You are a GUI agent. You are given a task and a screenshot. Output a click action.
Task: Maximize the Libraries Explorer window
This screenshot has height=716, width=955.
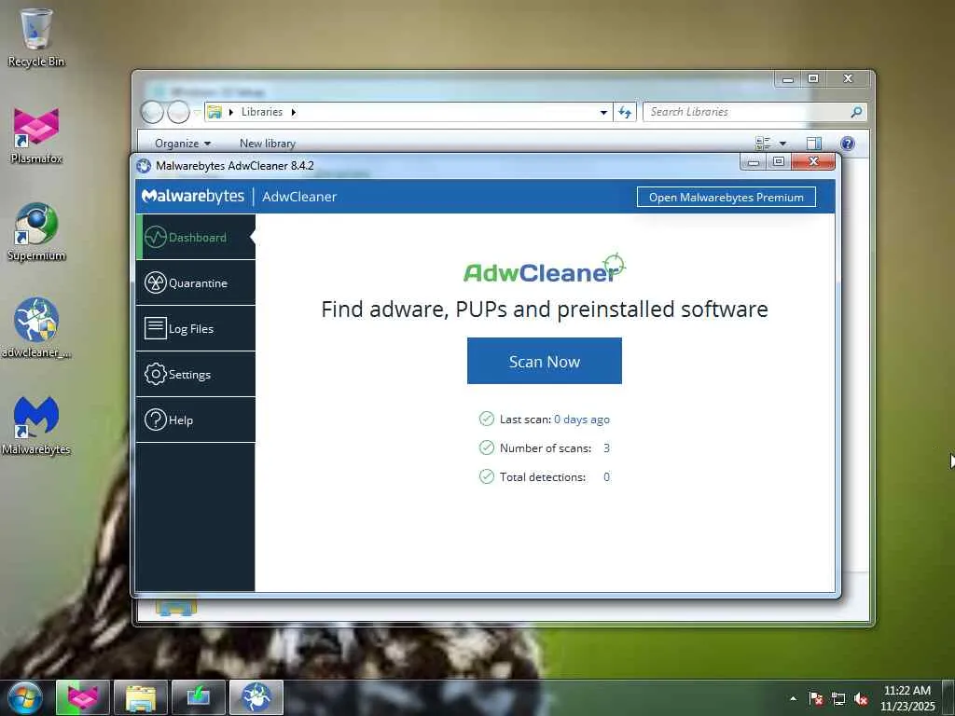(x=813, y=78)
